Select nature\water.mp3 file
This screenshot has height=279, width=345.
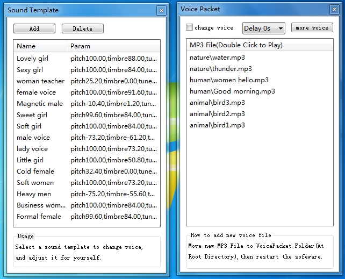point(260,58)
